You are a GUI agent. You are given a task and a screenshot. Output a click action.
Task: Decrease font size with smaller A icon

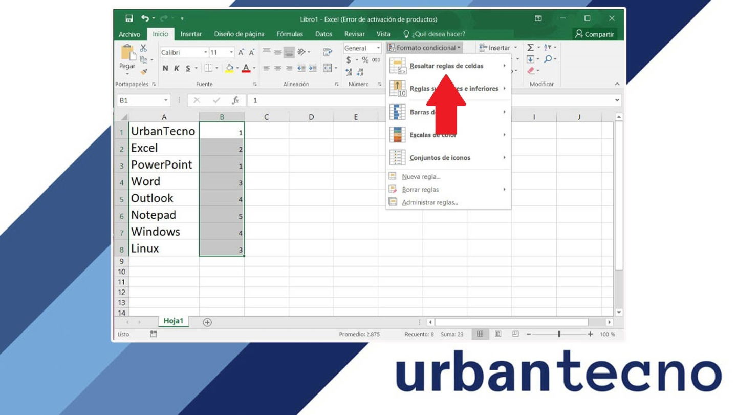(252, 52)
